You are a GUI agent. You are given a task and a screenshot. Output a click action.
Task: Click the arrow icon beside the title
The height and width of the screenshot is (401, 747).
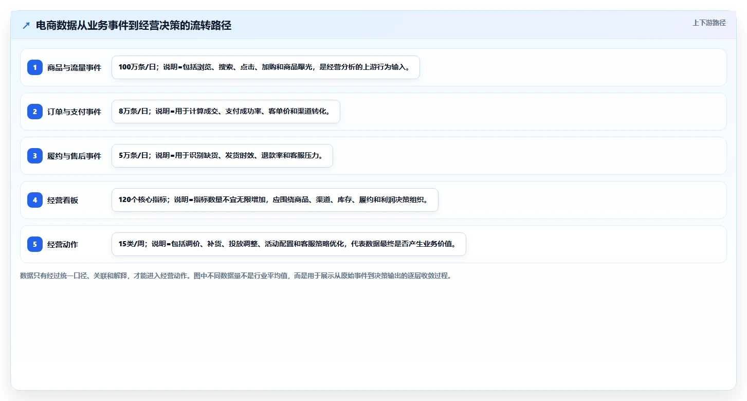[26, 26]
